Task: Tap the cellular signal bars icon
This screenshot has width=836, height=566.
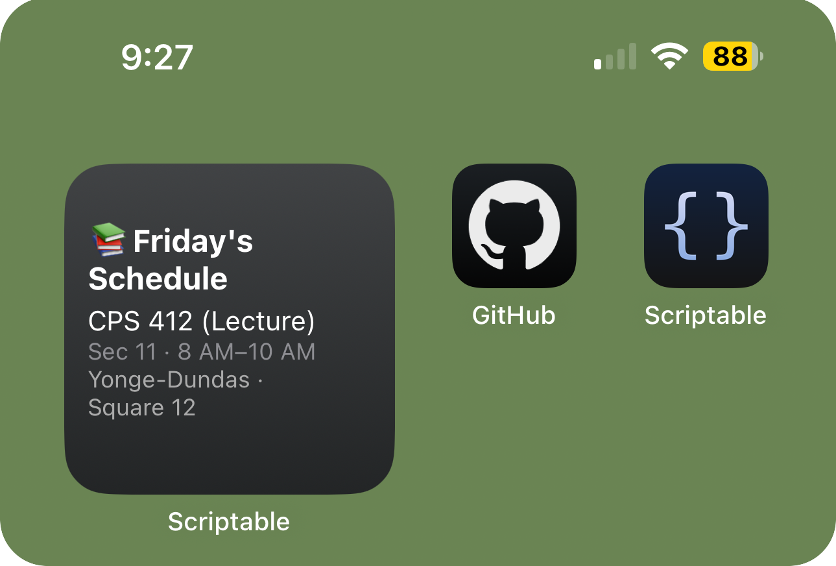Action: click(x=615, y=57)
